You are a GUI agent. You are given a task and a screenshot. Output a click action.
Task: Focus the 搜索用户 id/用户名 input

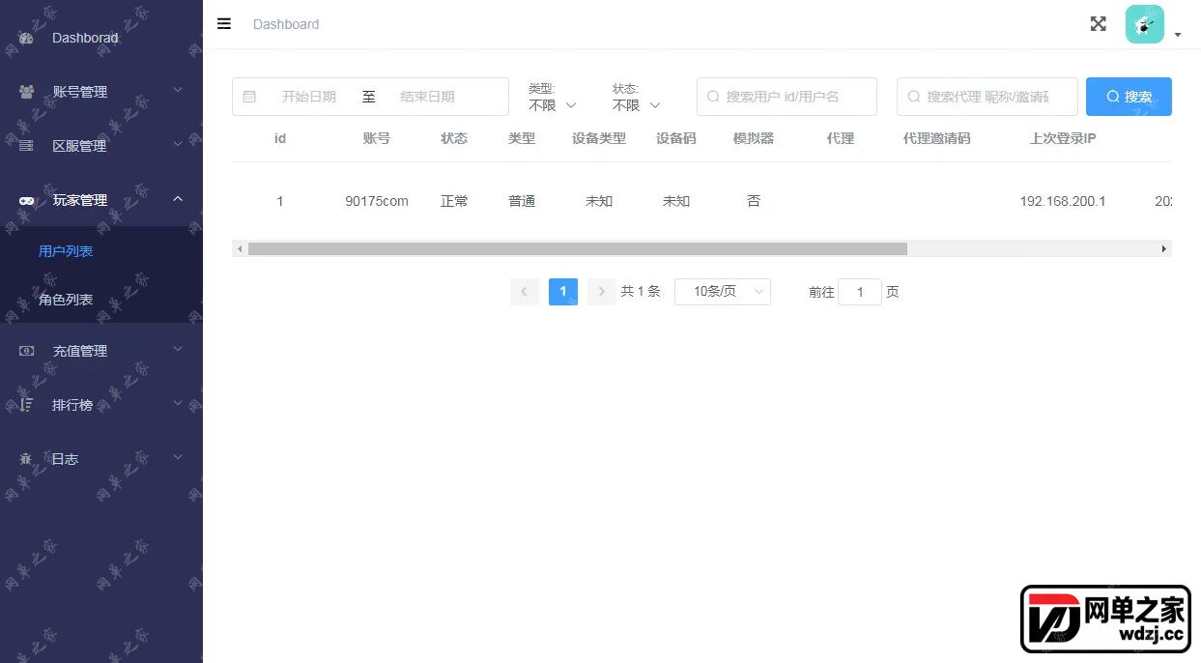coord(786,97)
